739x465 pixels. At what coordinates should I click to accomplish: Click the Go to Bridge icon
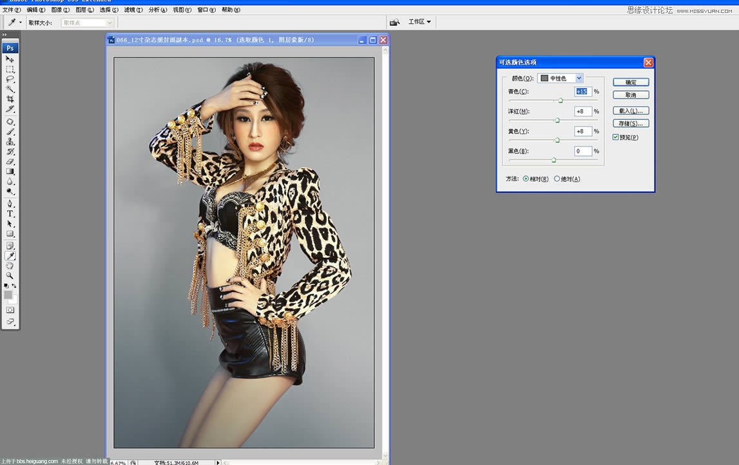point(395,22)
